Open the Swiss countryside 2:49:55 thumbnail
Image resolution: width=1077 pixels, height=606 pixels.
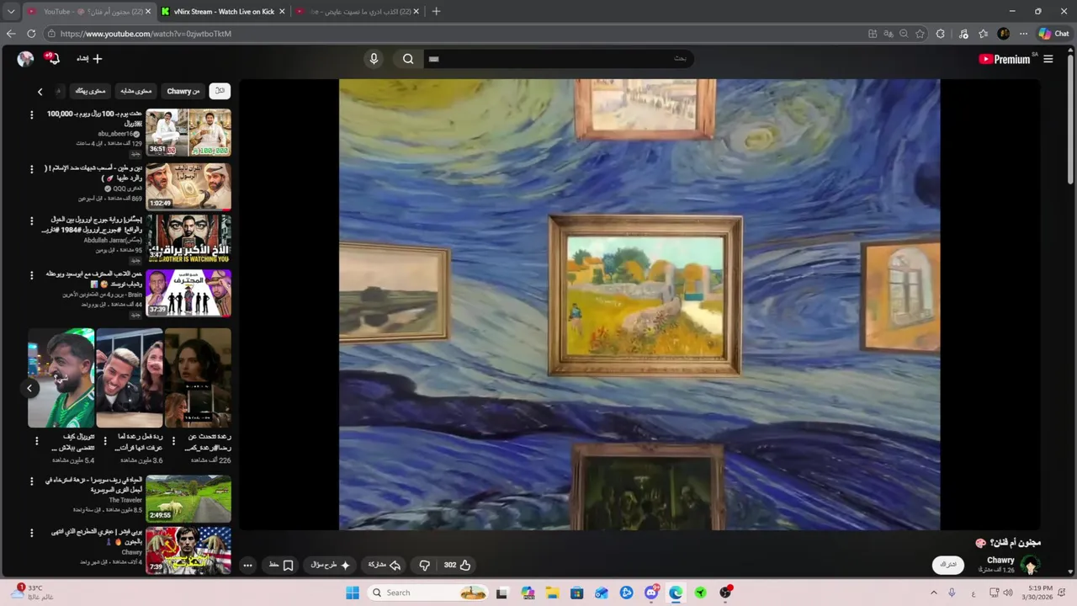[188, 498]
